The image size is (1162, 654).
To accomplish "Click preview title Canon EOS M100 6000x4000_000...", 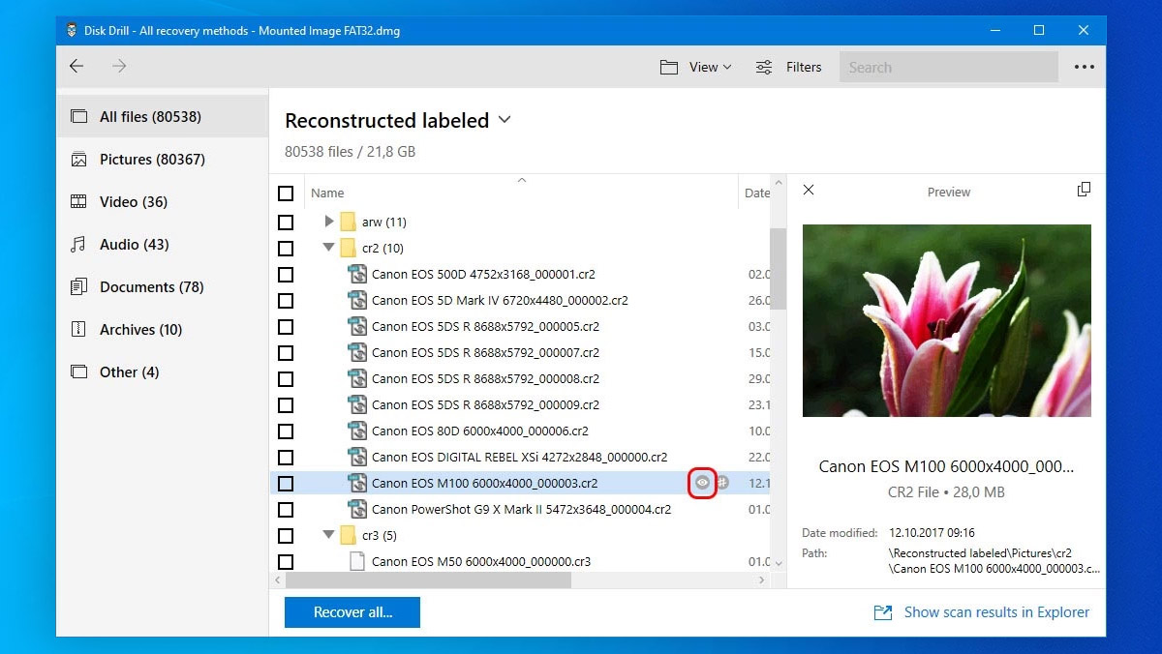I will 947,466.
